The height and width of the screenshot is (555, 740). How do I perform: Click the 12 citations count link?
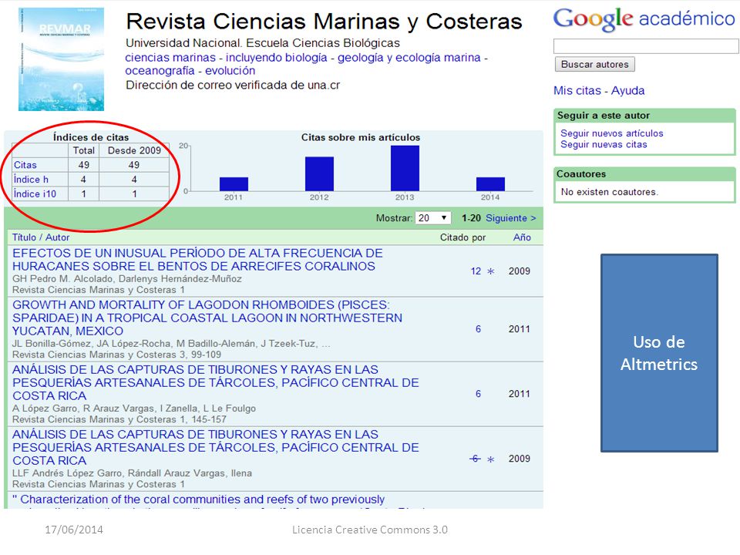point(476,271)
